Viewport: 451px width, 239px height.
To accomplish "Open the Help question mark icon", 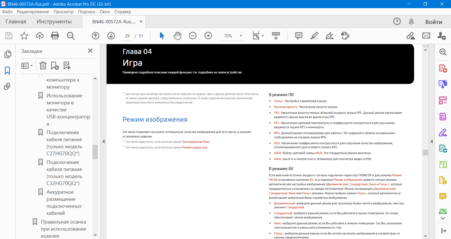I will click(397, 21).
